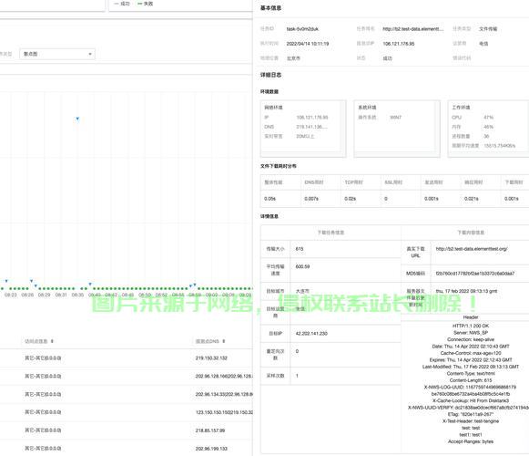Toggle the 成功 series in the chart legend
Screen dimensions: 529x456
click(x=122, y=4)
